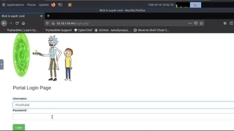Click the address bar URL 10.10.116.44/login.php
This screenshot has height=131, width=234.
point(72,23)
